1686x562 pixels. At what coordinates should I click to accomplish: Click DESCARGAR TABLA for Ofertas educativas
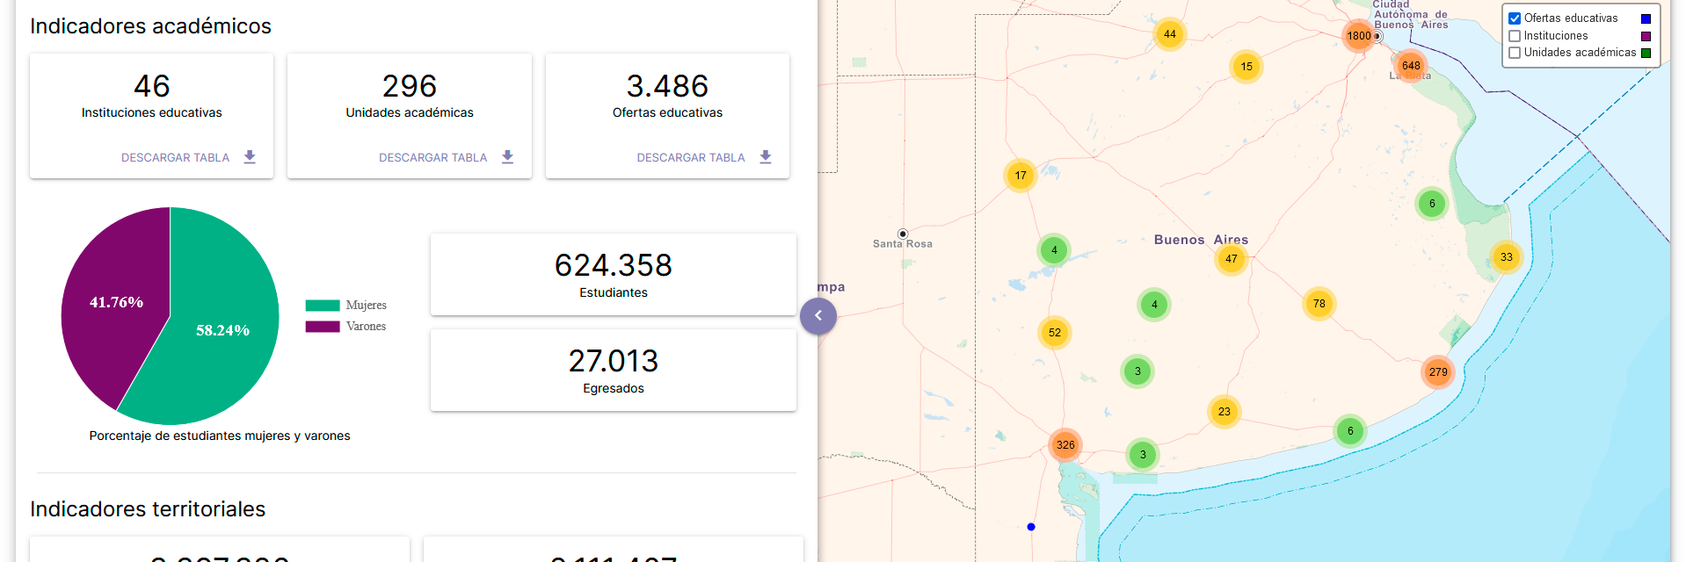(x=690, y=158)
